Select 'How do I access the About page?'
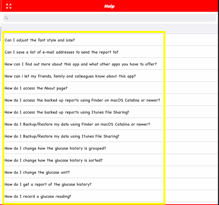The width and height of the screenshot is (219, 205). tap(36, 88)
